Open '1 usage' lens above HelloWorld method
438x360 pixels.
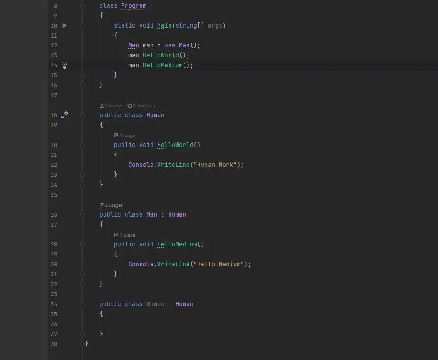tap(125, 136)
